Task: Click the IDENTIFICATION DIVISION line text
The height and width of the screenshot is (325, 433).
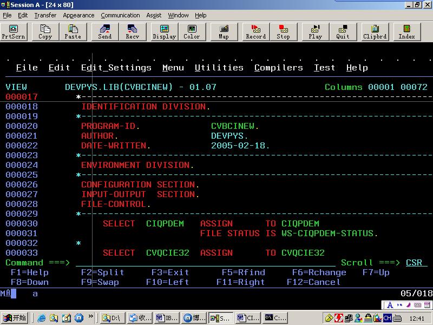Action: (x=146, y=107)
